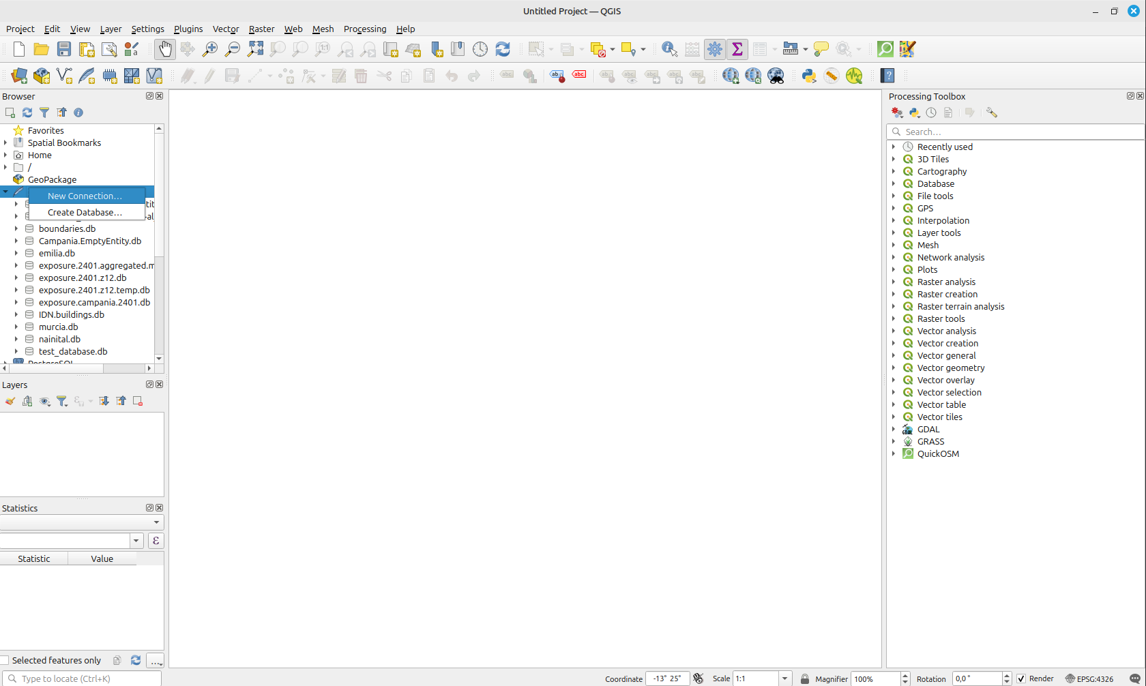Open the Data Source Manager icon

coord(19,76)
